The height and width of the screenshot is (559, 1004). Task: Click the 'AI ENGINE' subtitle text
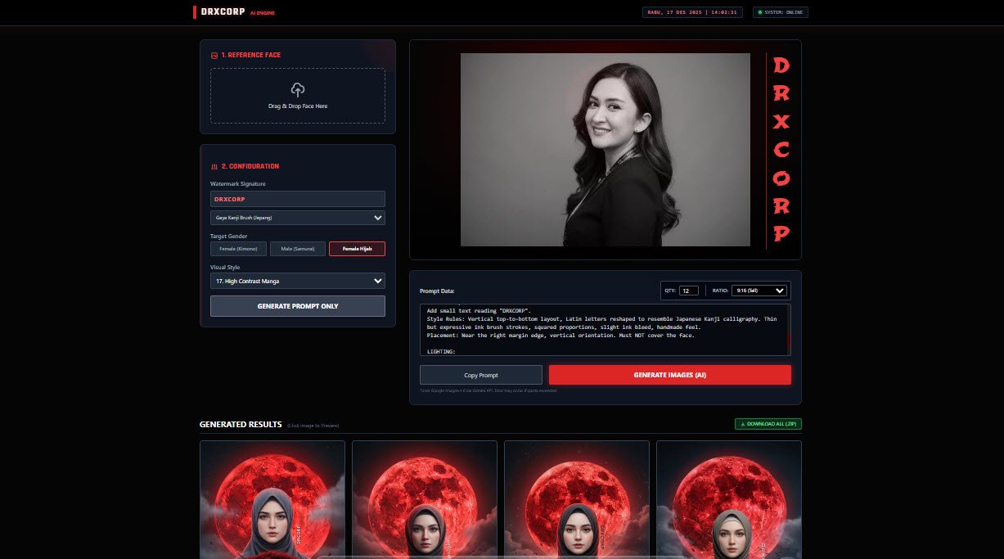coord(264,13)
